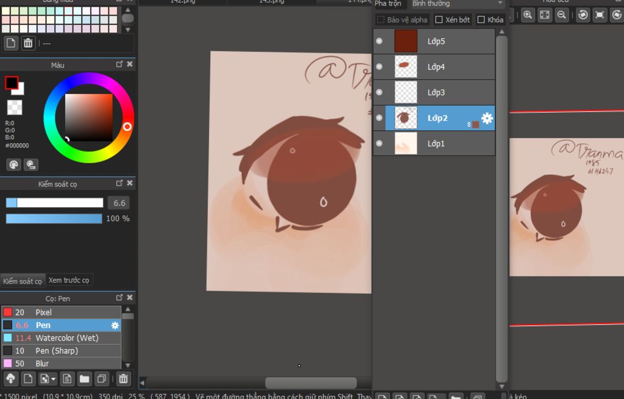
Task: Click the brush size slider bar
Action: pos(54,203)
